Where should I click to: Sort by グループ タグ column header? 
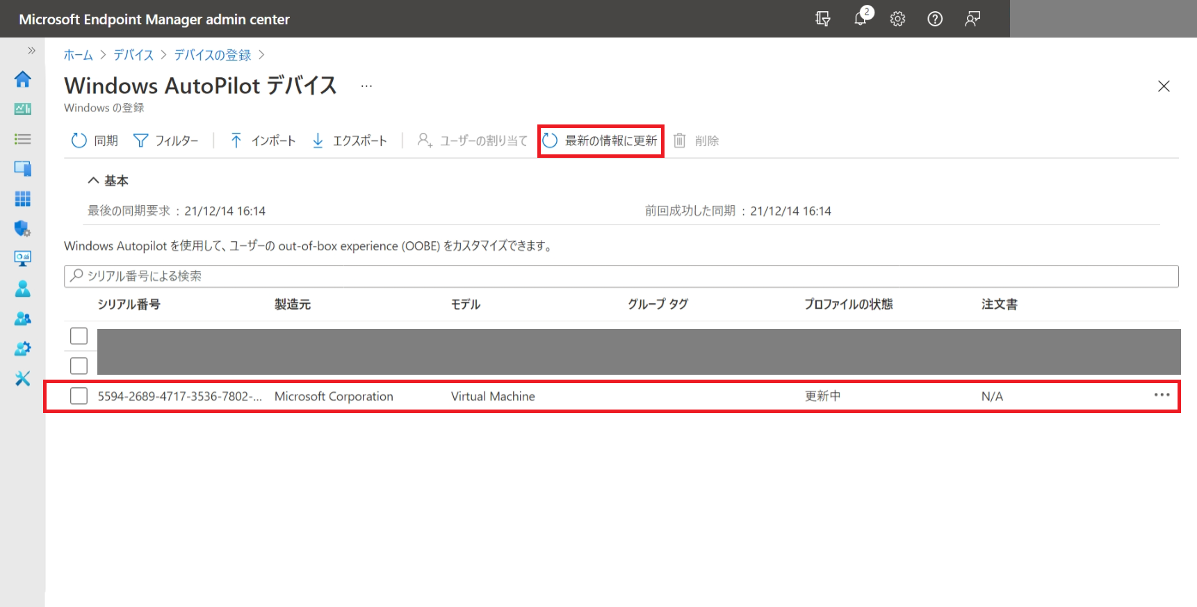[658, 305]
